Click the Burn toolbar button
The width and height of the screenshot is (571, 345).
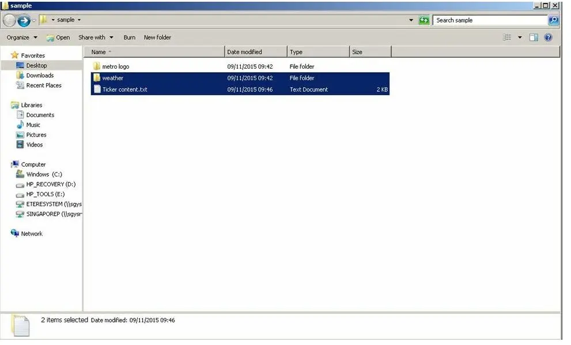130,37
